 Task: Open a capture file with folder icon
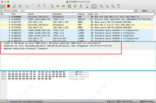click(27, 6)
